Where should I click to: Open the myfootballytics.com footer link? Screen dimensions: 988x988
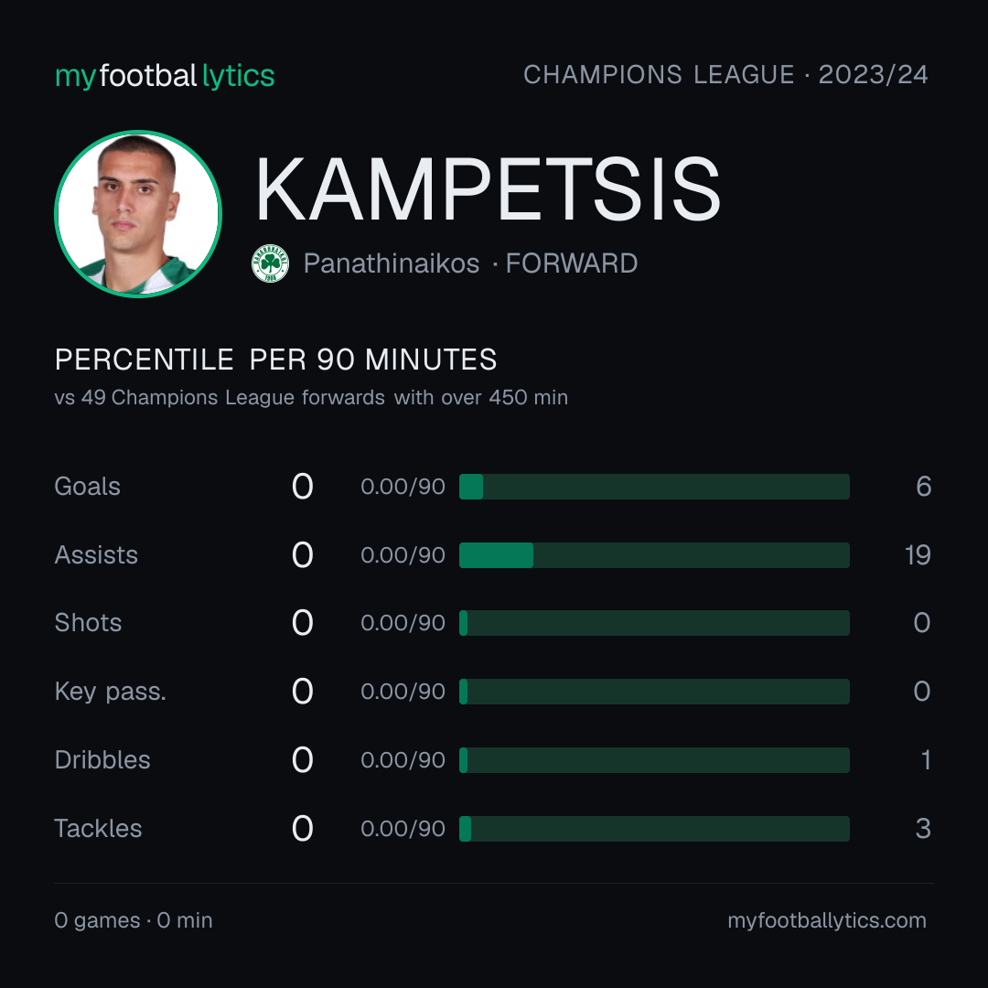(827, 920)
